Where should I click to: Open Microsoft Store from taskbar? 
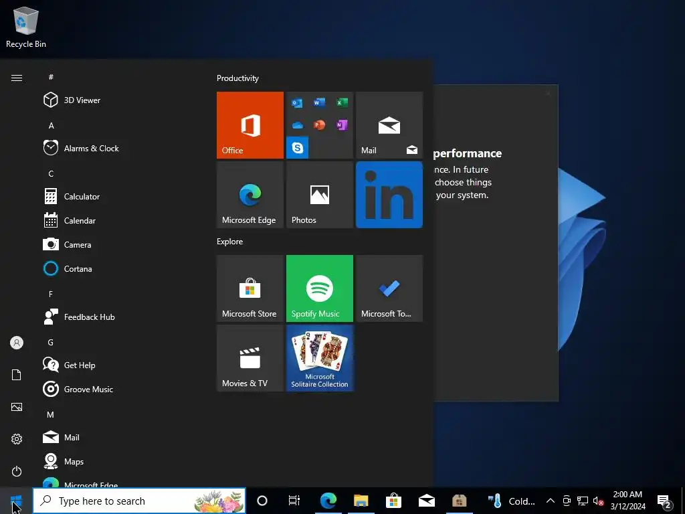point(393,501)
